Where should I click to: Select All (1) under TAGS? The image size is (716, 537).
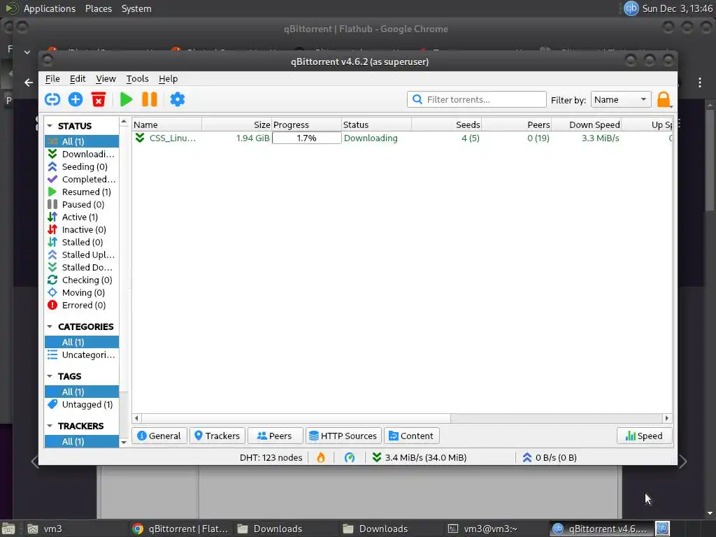tap(82, 392)
